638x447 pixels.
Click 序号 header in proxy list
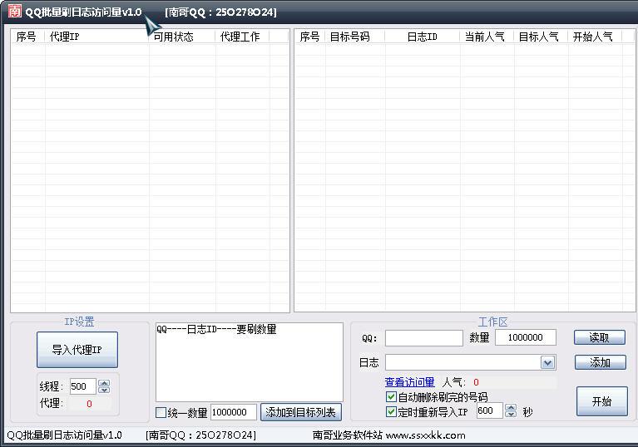(x=27, y=37)
